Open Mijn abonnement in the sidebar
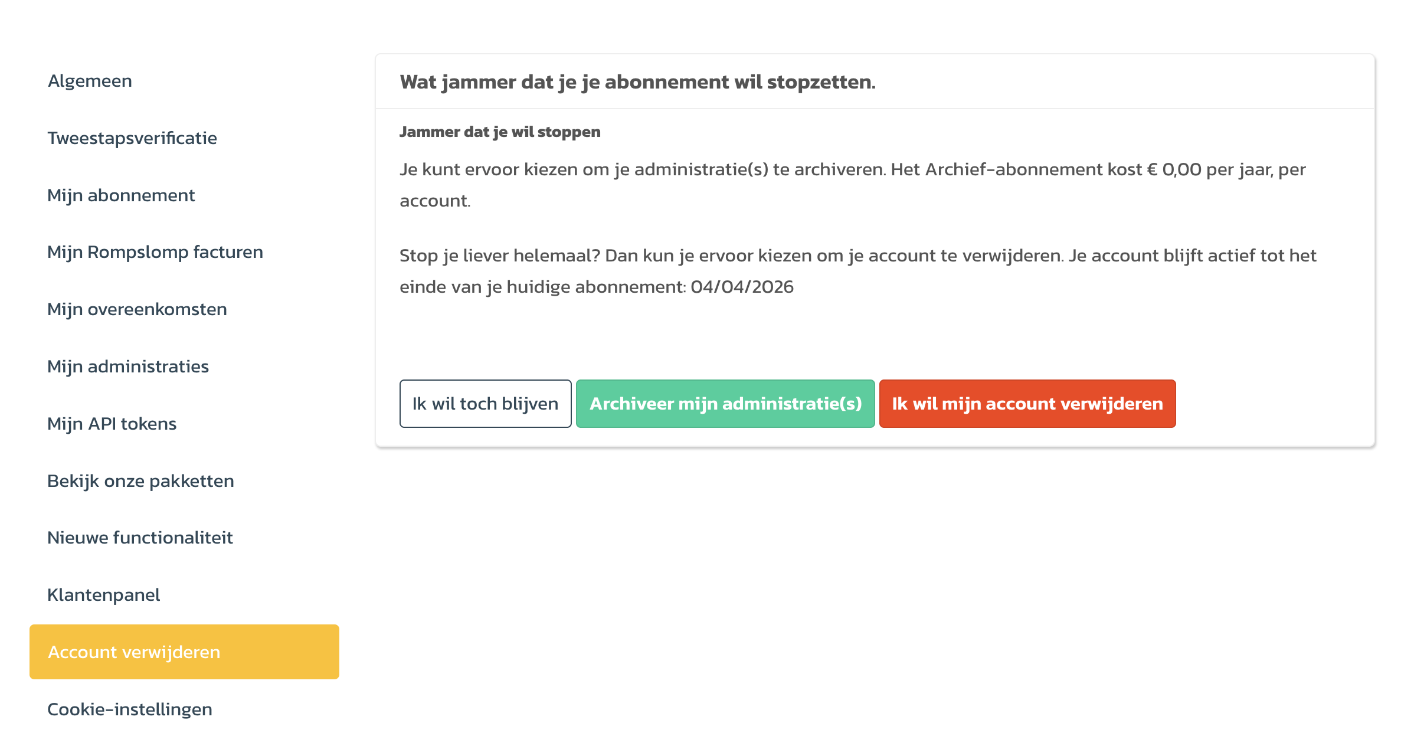The height and width of the screenshot is (746, 1401). (121, 195)
